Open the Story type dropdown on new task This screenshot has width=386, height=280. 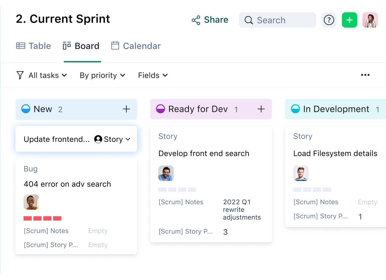pyautogui.click(x=117, y=139)
